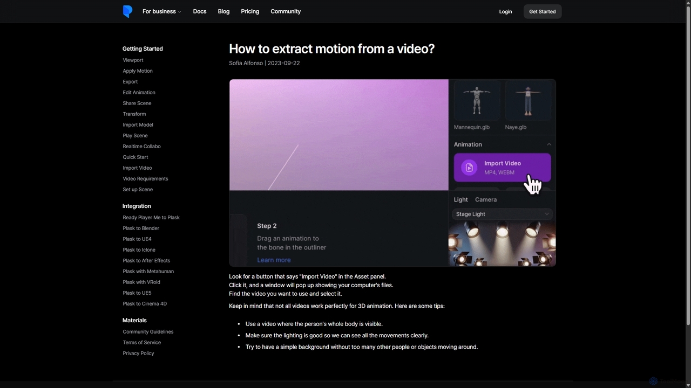The image size is (691, 388).
Task: Open the For business dropdown menu
Action: 162,11
